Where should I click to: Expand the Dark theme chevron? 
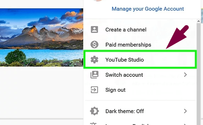click(x=185, y=111)
